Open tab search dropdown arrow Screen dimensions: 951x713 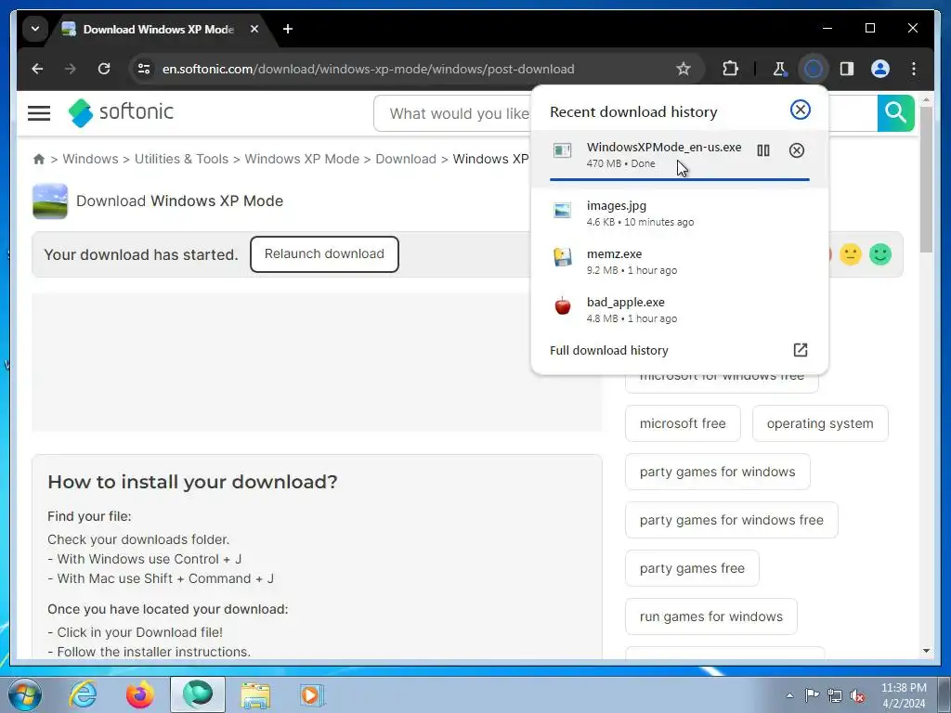point(35,29)
